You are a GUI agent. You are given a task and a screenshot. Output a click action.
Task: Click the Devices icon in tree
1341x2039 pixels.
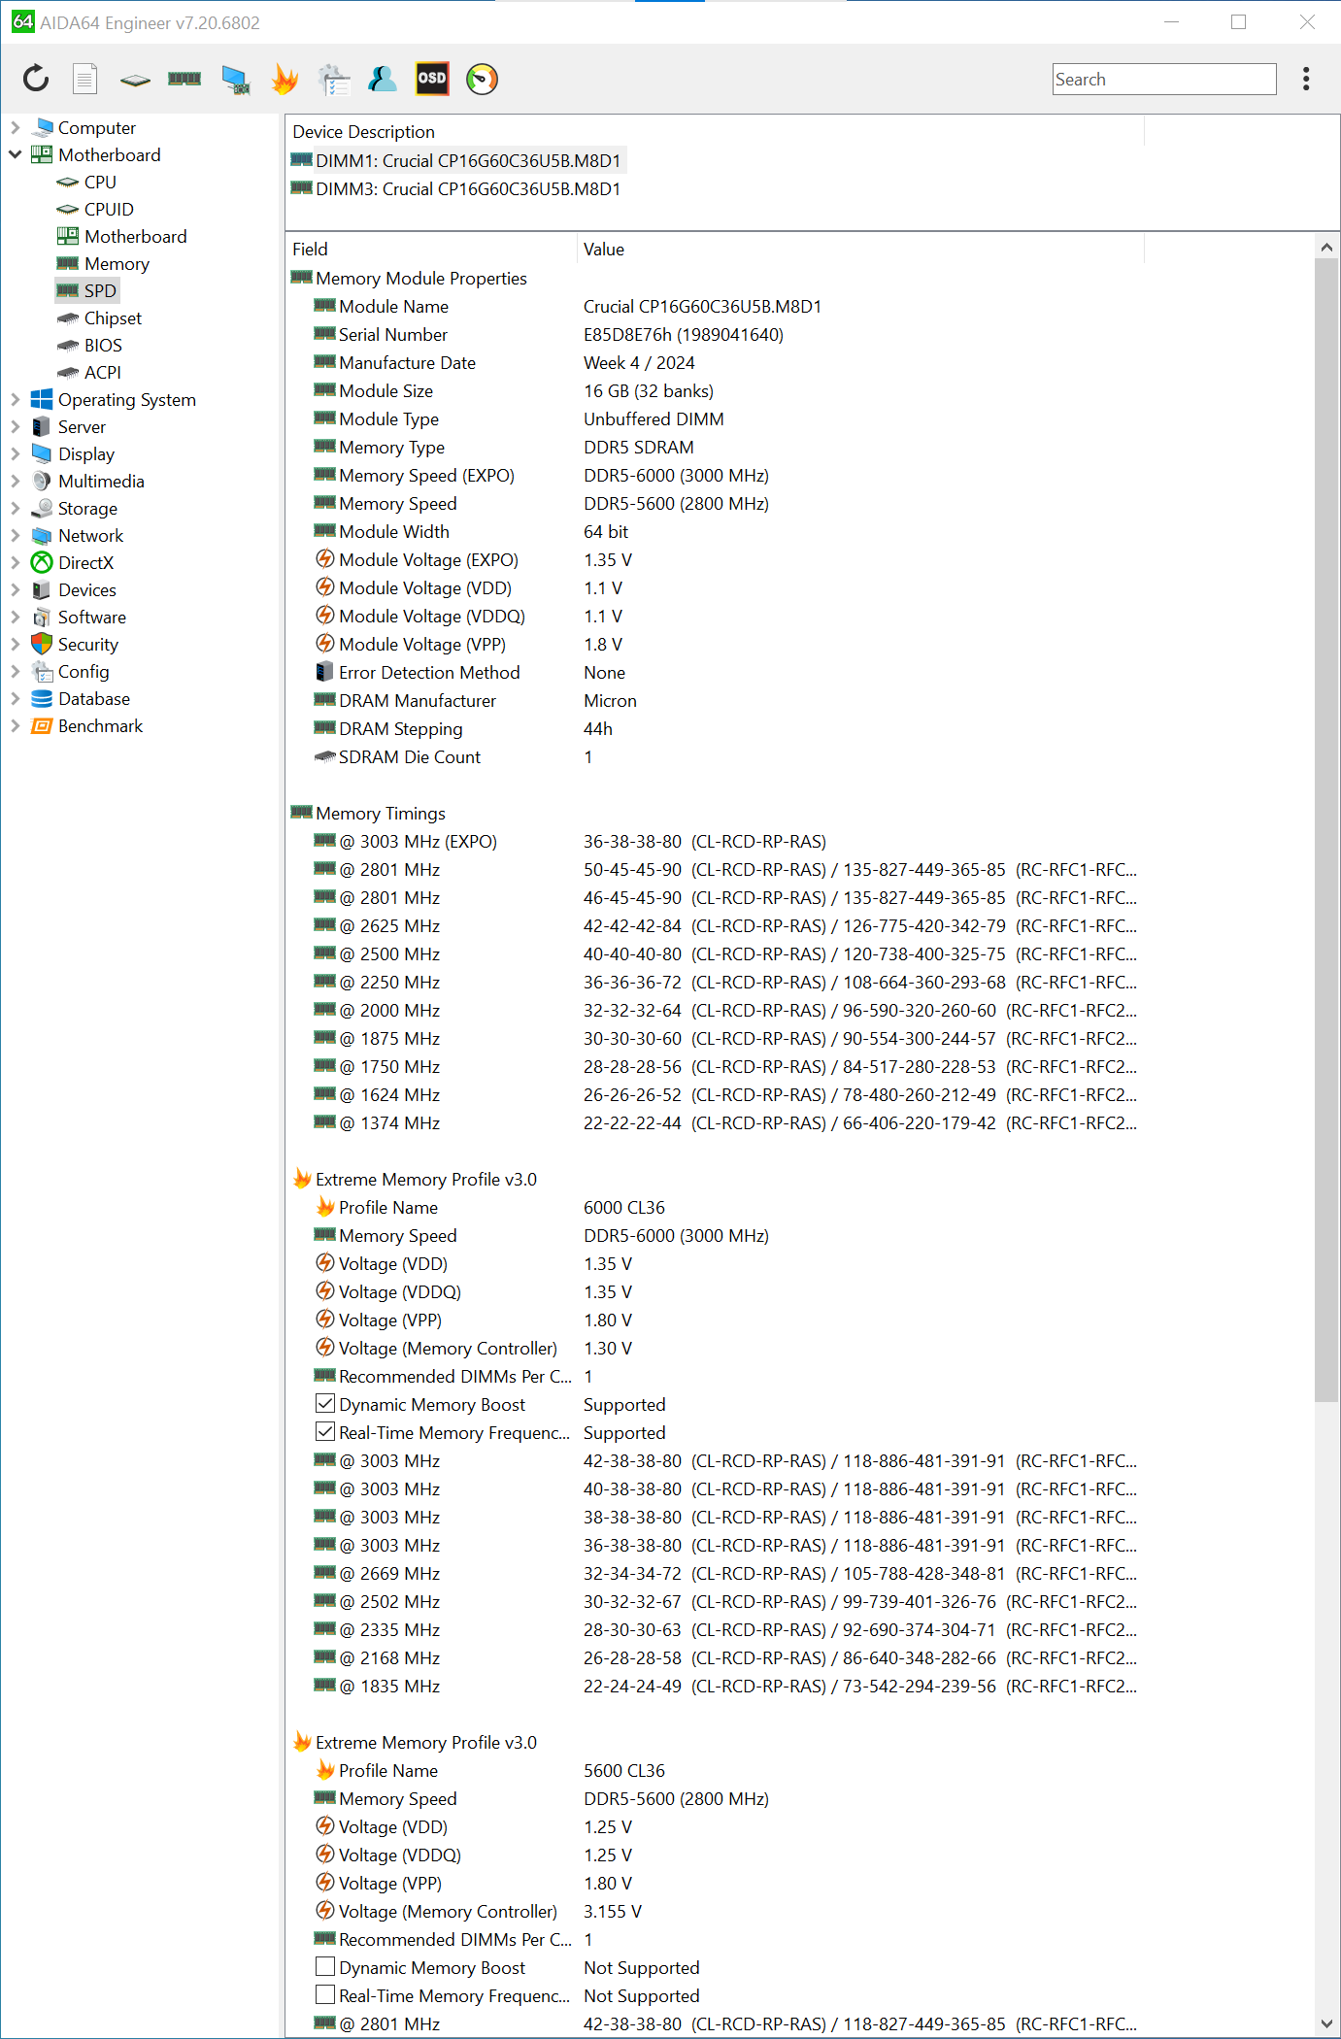click(42, 589)
